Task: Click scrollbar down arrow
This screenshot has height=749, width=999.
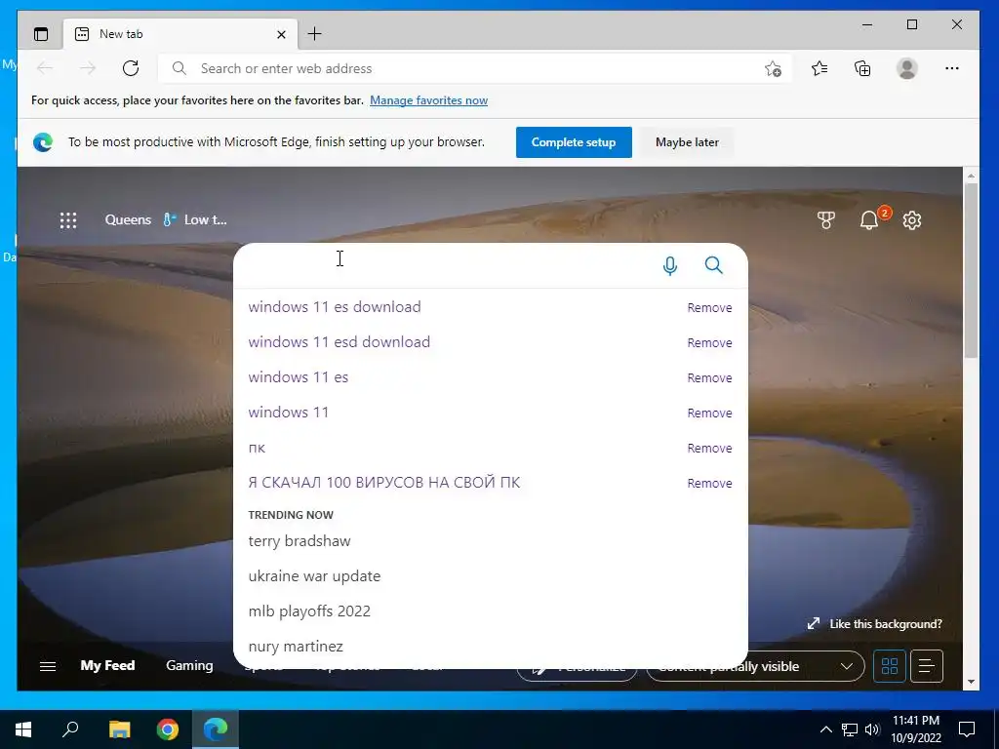Action: click(x=971, y=682)
